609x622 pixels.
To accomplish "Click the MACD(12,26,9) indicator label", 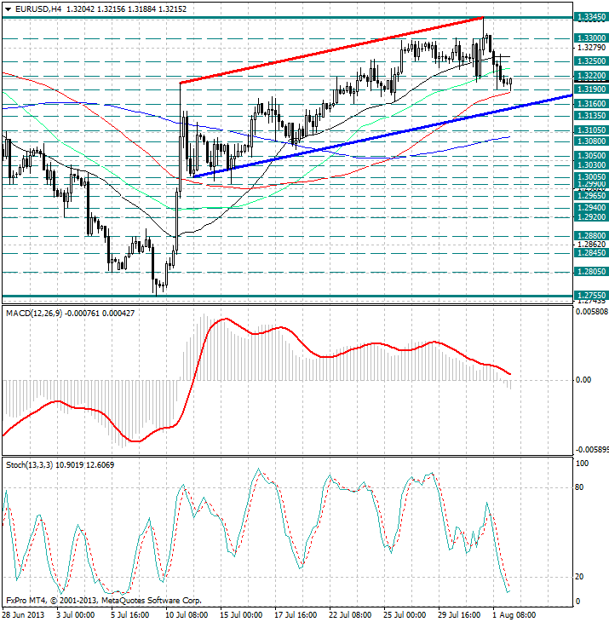I will coord(34,314).
